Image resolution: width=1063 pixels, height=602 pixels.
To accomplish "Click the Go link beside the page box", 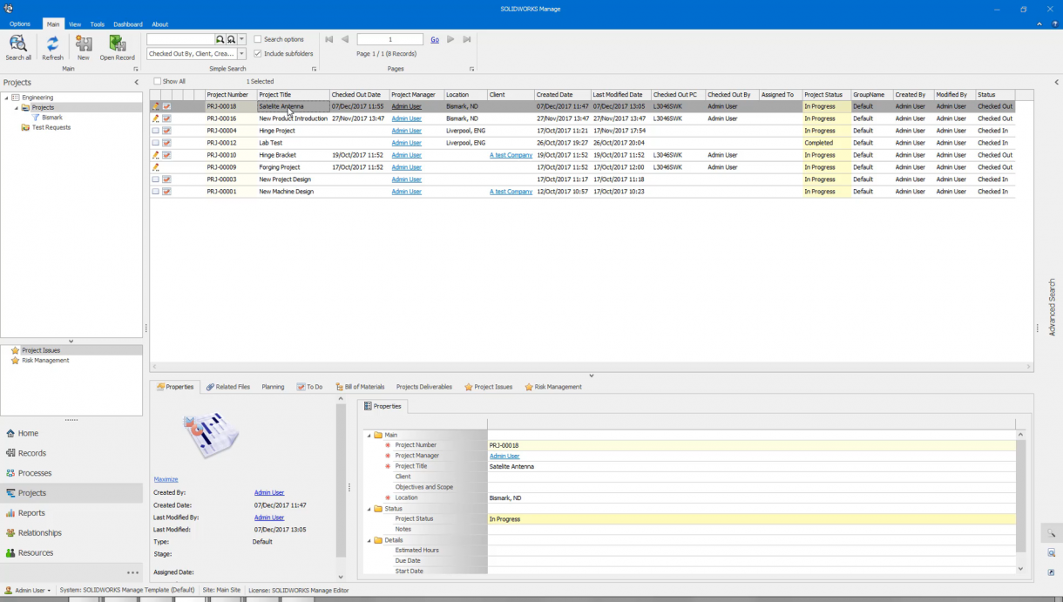I will (435, 40).
